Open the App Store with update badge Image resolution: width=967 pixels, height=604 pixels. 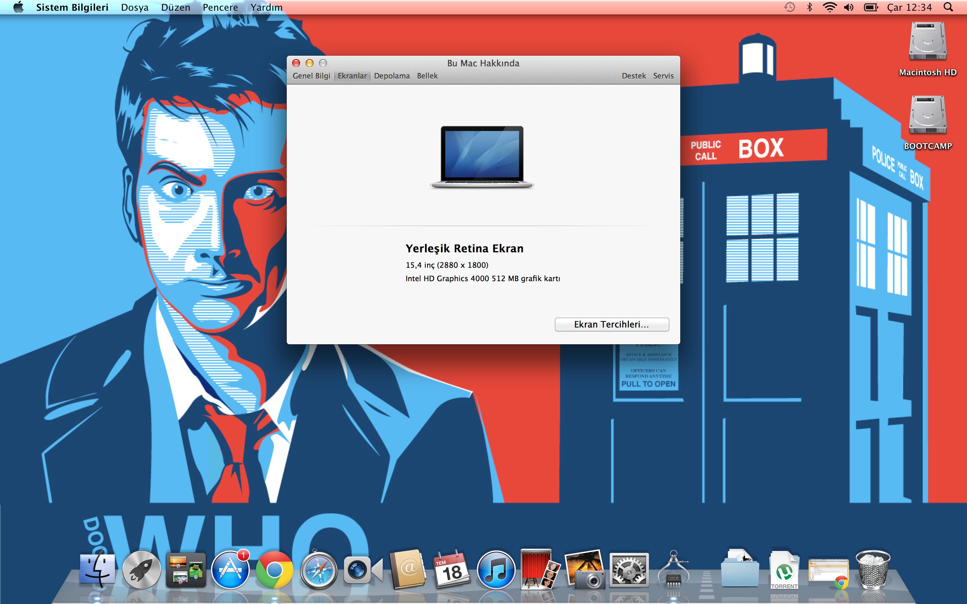point(230,570)
